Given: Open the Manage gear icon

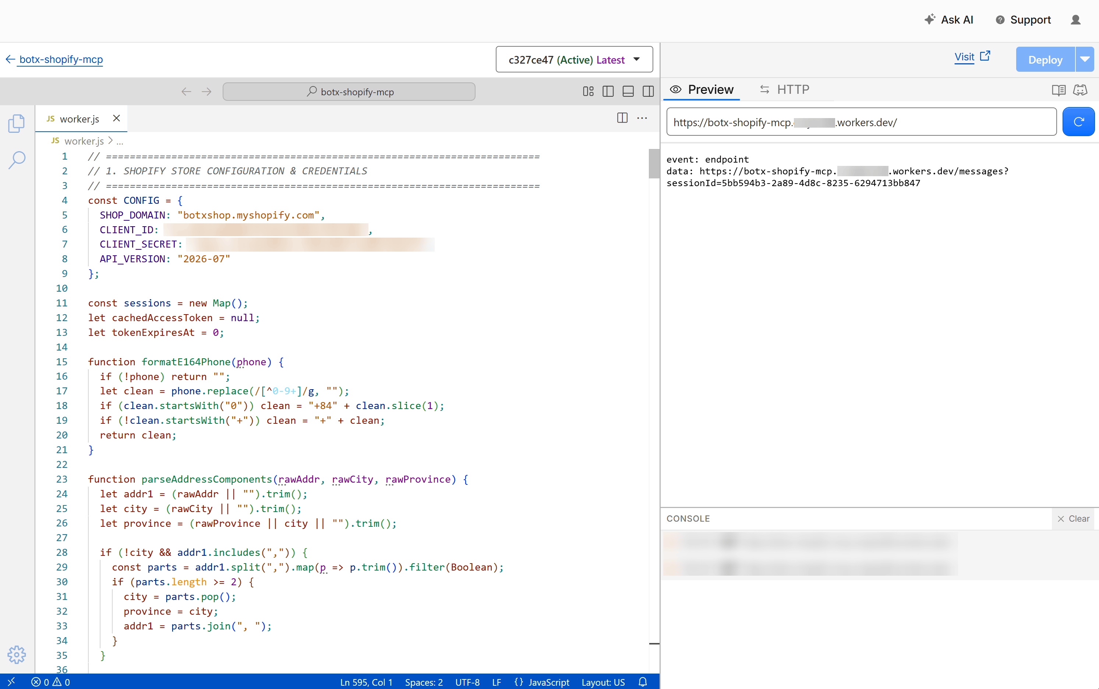Looking at the screenshot, I should (x=17, y=654).
